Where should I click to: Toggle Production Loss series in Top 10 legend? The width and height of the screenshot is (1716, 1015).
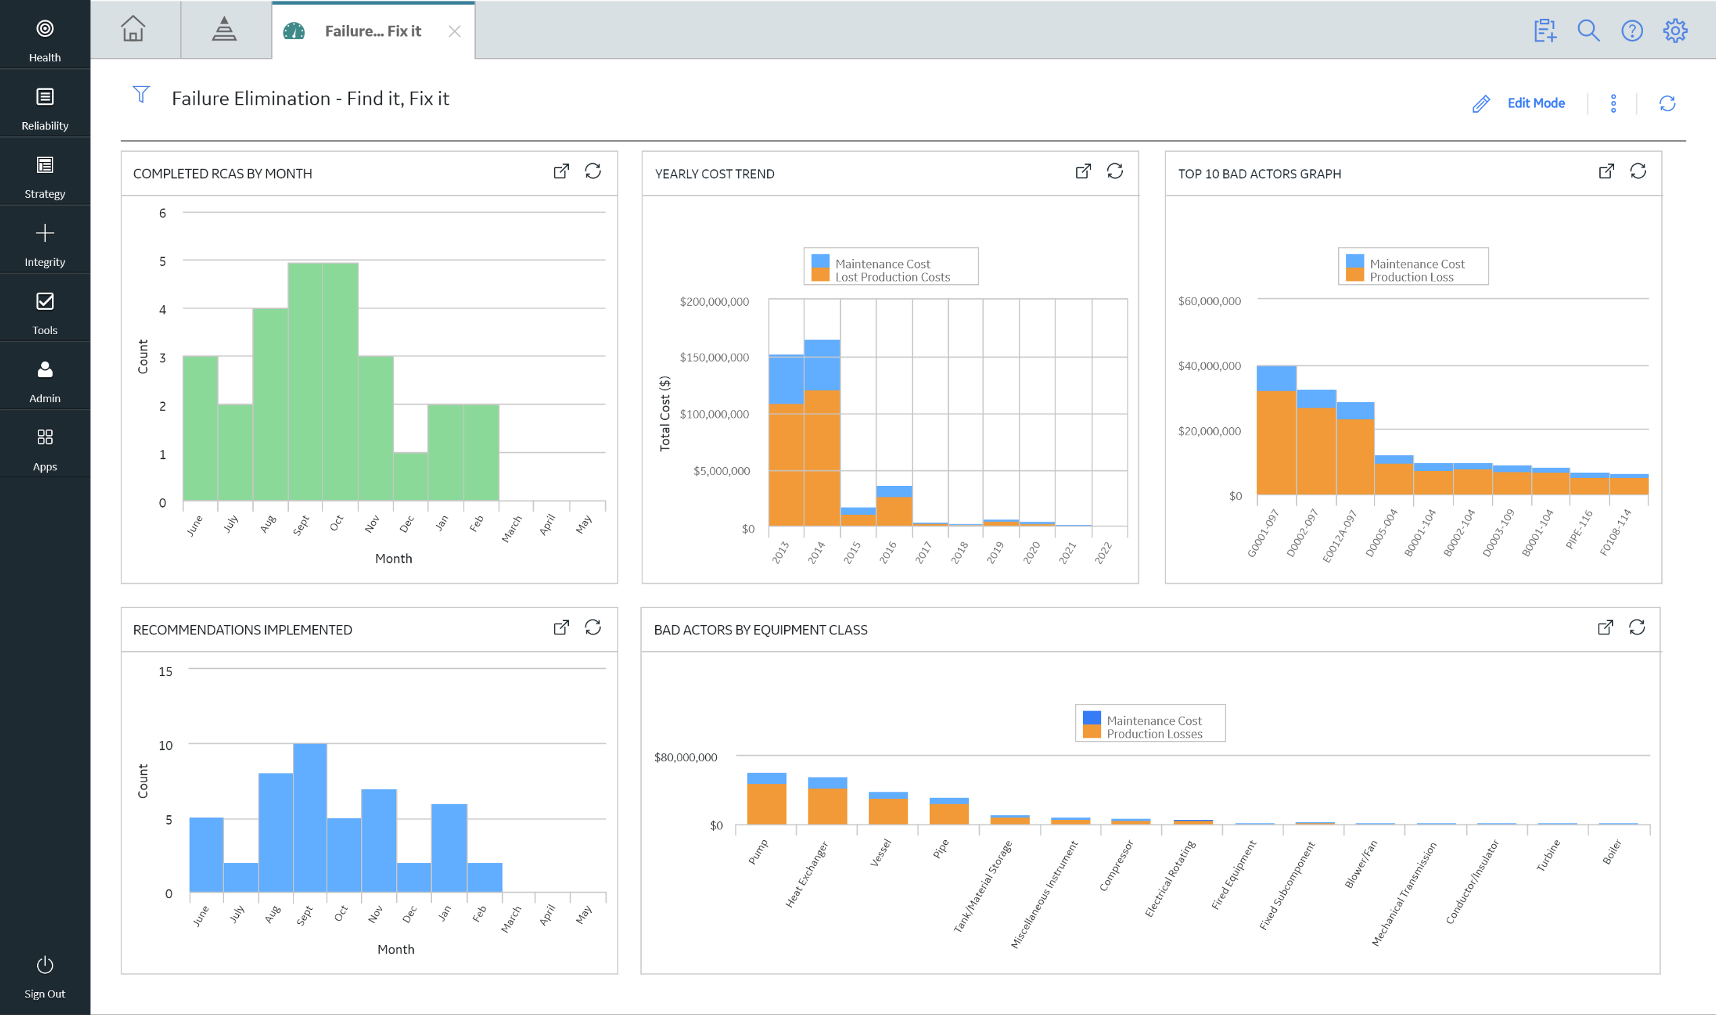(x=1410, y=277)
